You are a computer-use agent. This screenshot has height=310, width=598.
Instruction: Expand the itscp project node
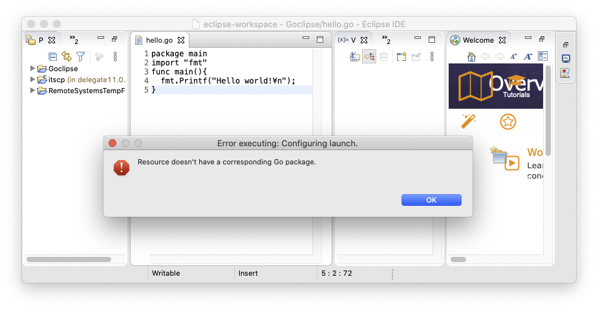(x=32, y=80)
